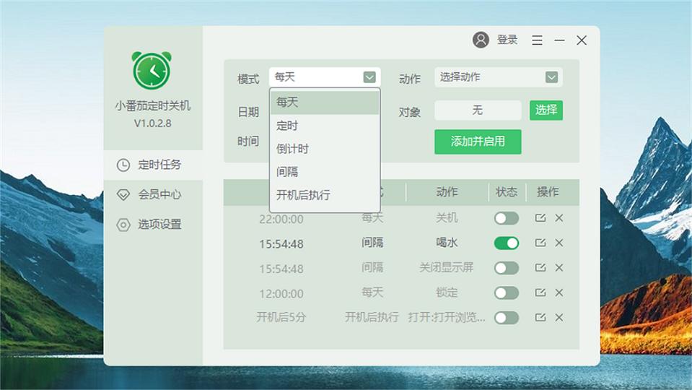The height and width of the screenshot is (390, 692).
Task: Click edit icon for the 喝水 task
Action: [x=540, y=243]
